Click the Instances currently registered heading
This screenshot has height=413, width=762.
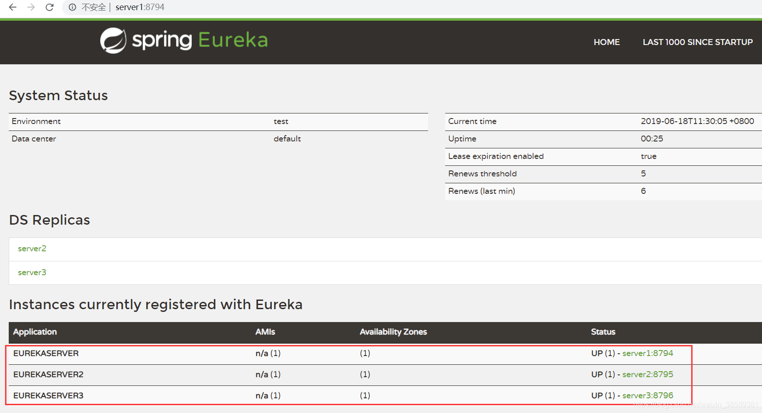point(156,305)
